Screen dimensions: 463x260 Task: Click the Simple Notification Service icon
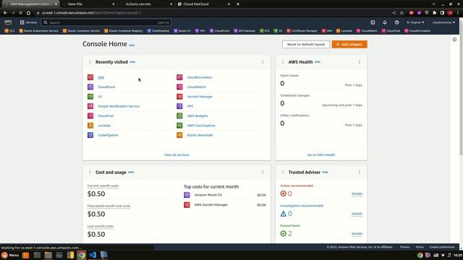point(90,106)
